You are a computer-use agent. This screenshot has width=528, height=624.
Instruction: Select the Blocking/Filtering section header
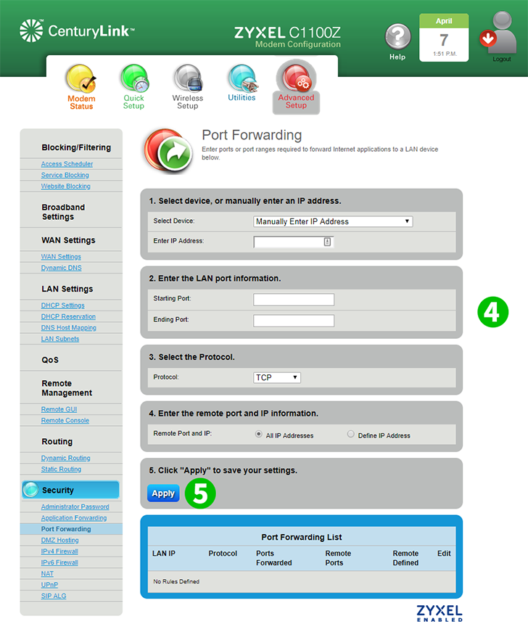76,147
